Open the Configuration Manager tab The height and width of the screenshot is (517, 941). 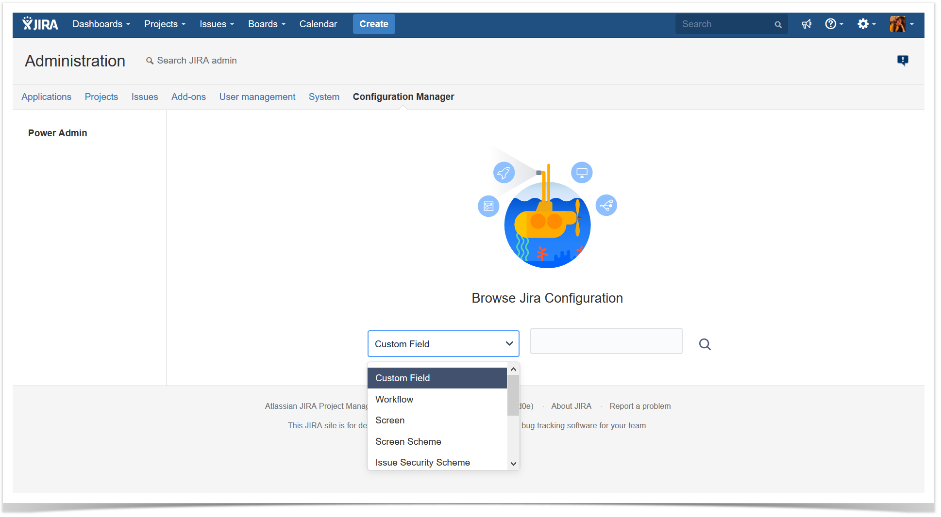point(403,97)
